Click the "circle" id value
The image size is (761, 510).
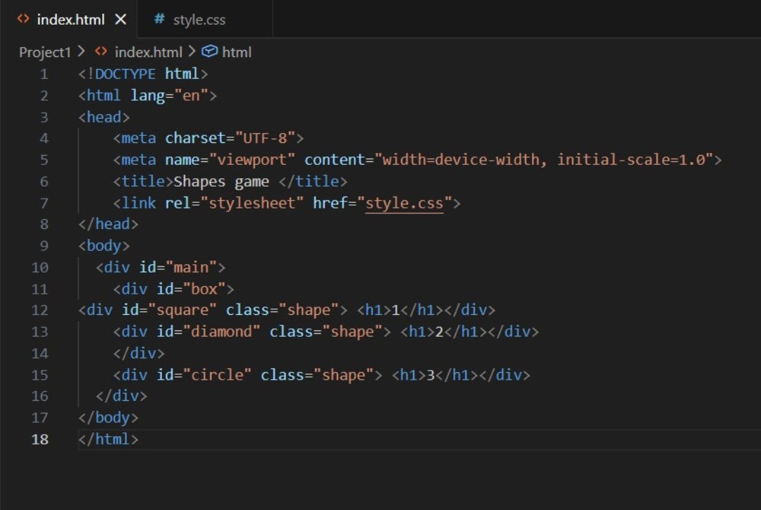click(x=217, y=375)
